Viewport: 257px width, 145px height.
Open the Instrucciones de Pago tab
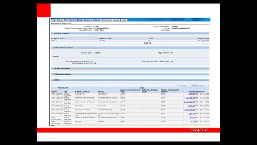tap(111, 20)
